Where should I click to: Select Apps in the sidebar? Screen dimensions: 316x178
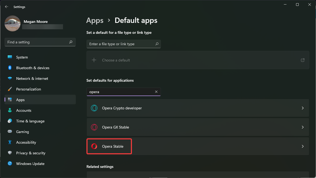point(40,100)
